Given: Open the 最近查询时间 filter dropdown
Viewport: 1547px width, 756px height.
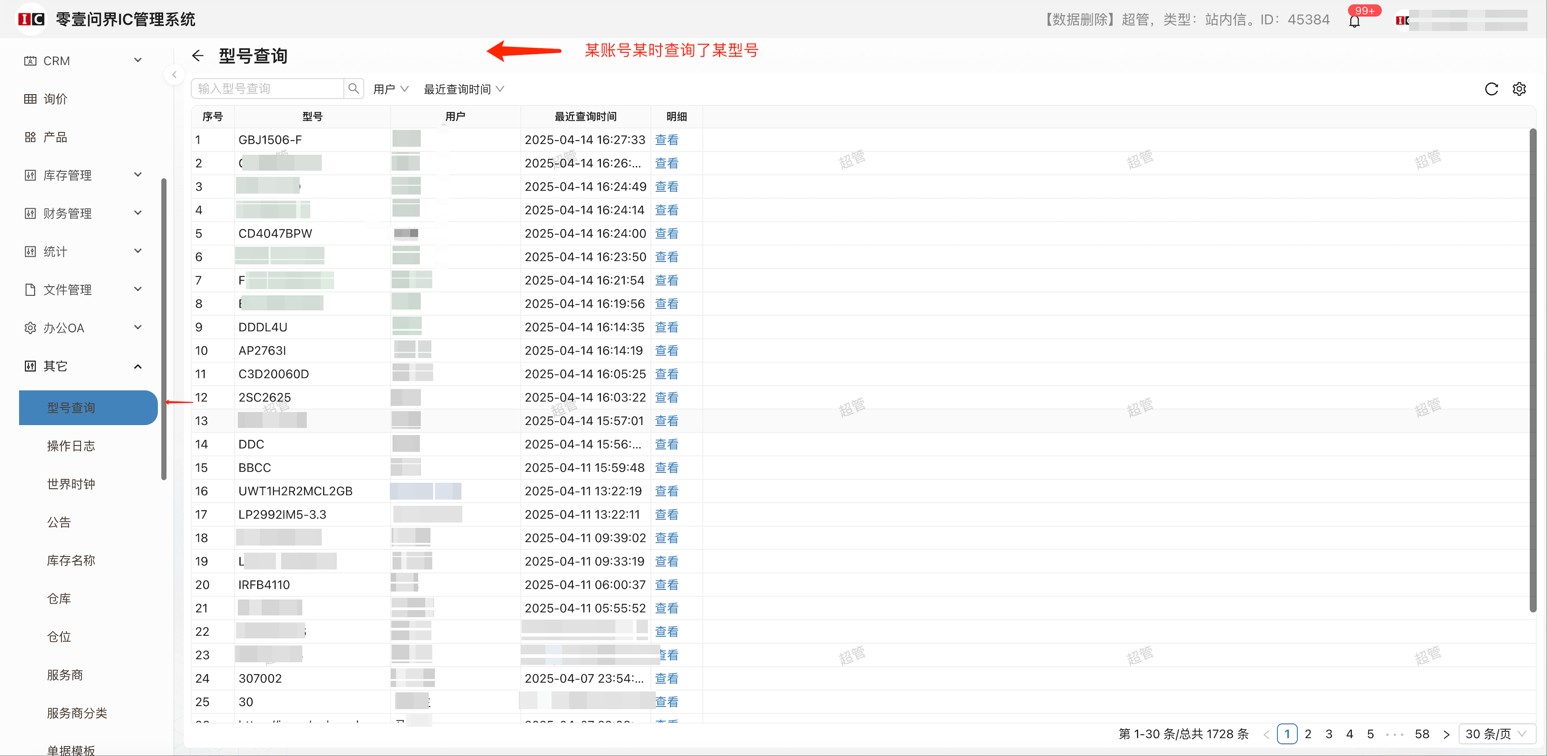Looking at the screenshot, I should click(x=463, y=89).
